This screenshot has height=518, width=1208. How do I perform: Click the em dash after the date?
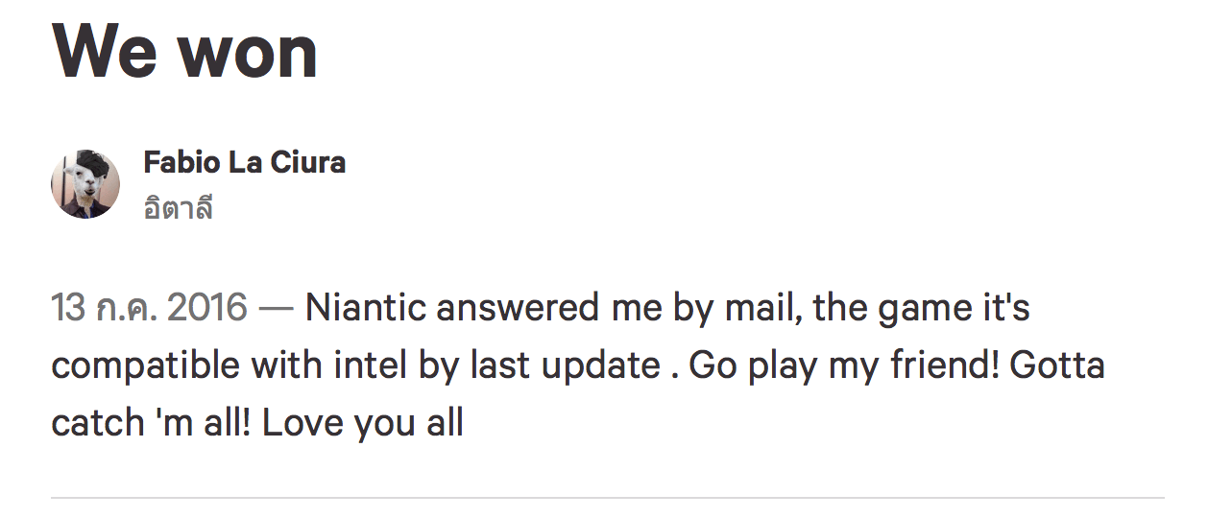276,309
